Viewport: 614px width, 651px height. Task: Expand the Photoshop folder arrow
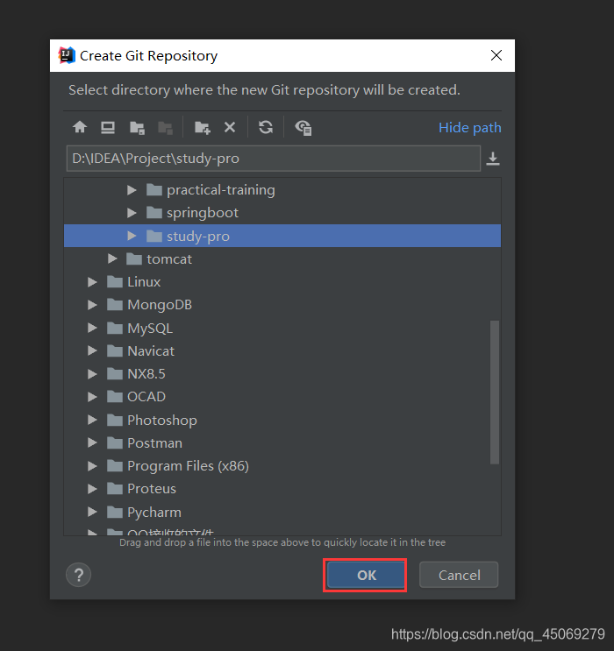pos(92,421)
